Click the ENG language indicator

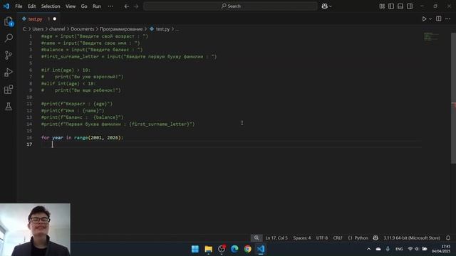click(x=399, y=249)
